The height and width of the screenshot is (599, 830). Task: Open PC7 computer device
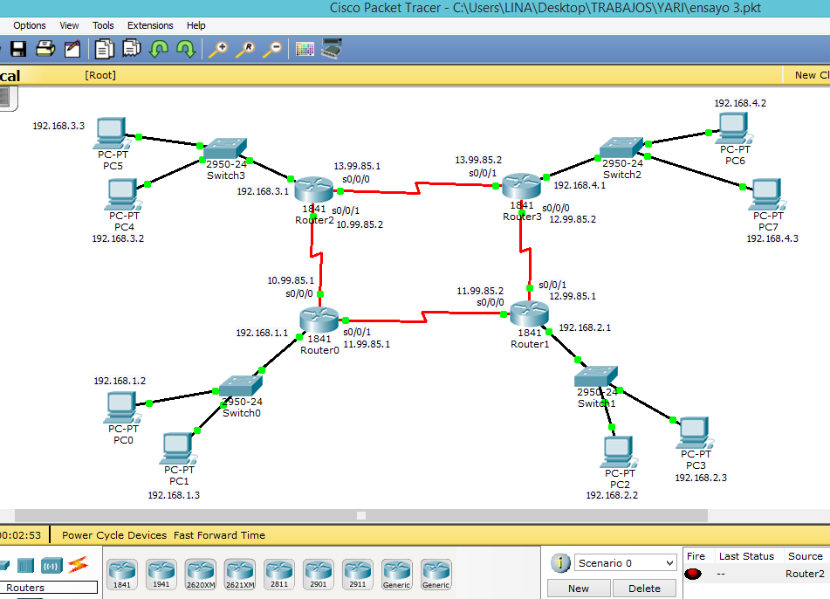(768, 195)
